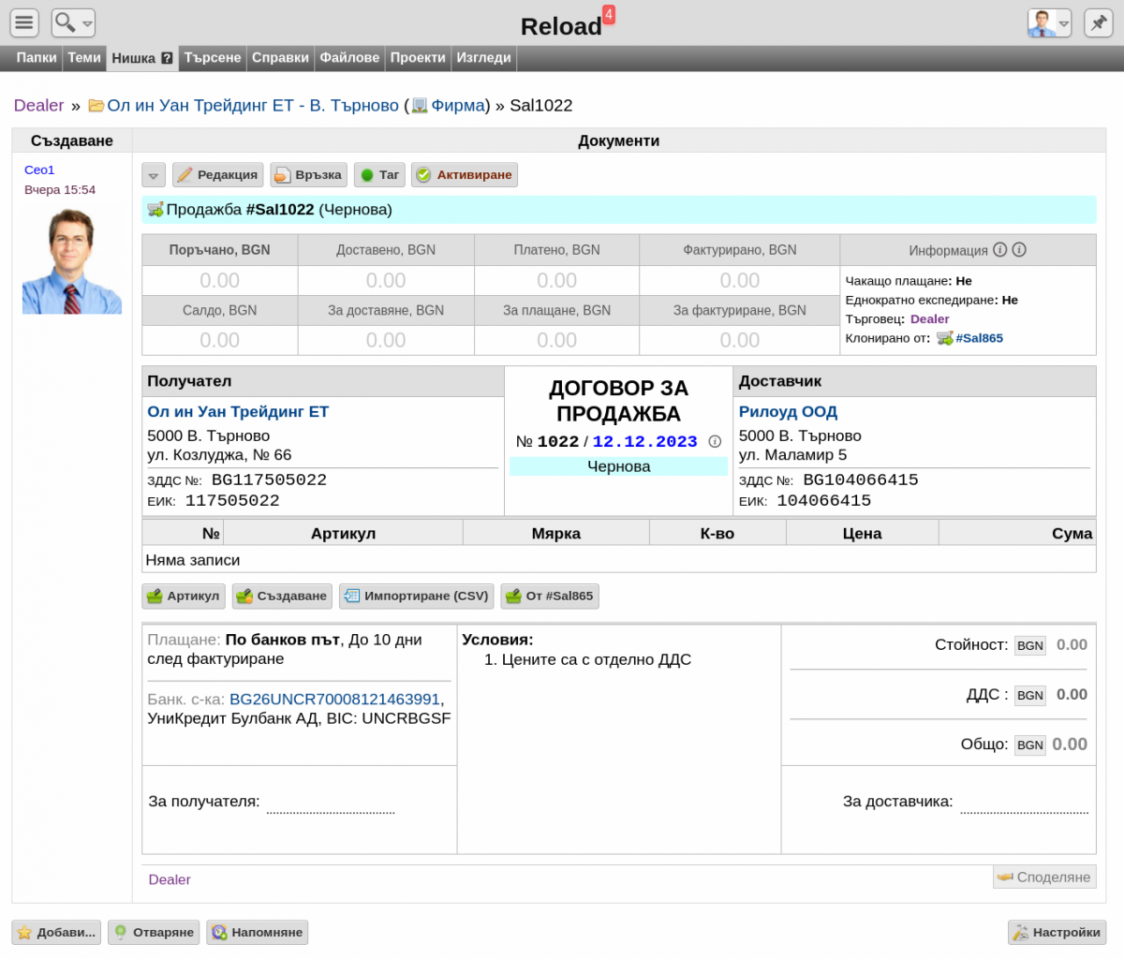The width and height of the screenshot is (1124, 959).
Task: Click the К-во column header
Action: pyautogui.click(x=717, y=533)
